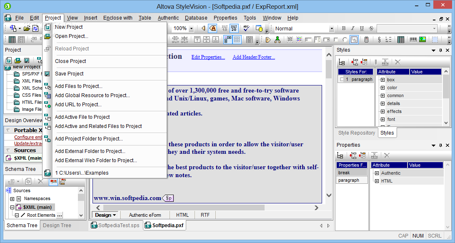Expand the 'font' style attribute group
This screenshot has width=455, height=243.
click(382, 119)
